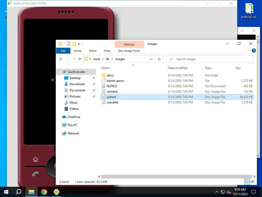The height and width of the screenshot is (197, 262).
Task: Select the kernel-qemu file icon
Action: click(x=104, y=81)
